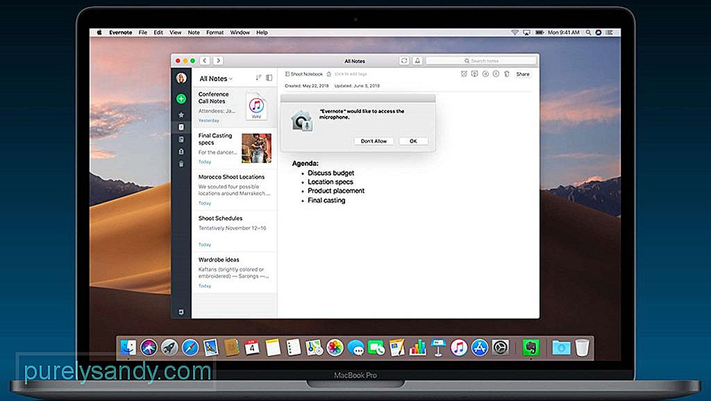Open the View menu
The height and width of the screenshot is (401, 711).
click(x=176, y=33)
